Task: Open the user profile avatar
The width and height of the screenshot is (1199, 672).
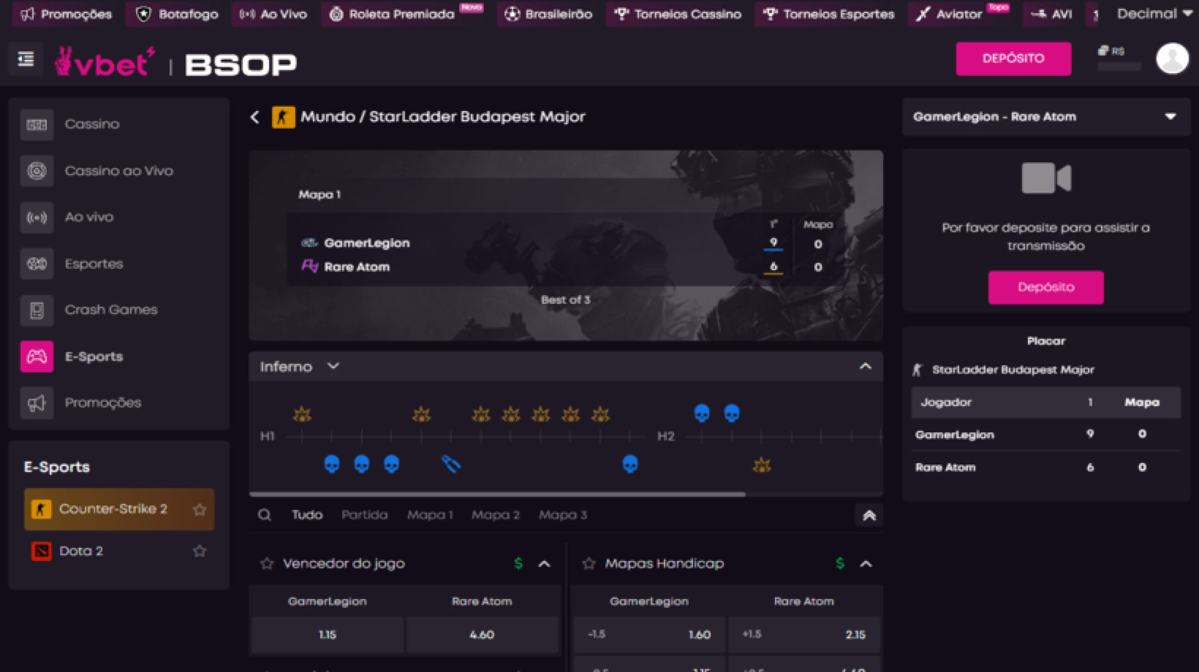Action: click(1172, 59)
